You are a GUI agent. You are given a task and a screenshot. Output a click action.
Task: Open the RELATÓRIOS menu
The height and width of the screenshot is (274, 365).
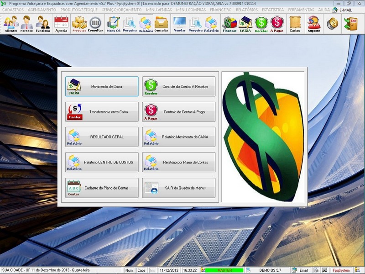pos(246,10)
